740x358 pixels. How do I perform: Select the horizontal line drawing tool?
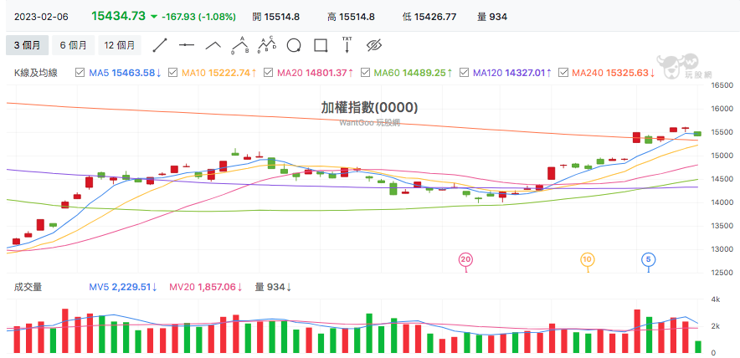(x=187, y=45)
